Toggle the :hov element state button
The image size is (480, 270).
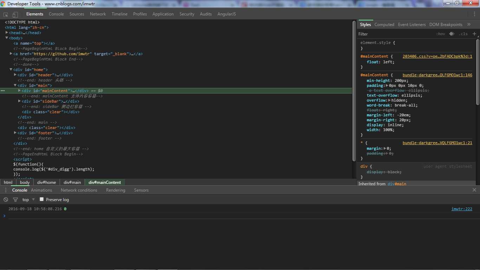440,34
